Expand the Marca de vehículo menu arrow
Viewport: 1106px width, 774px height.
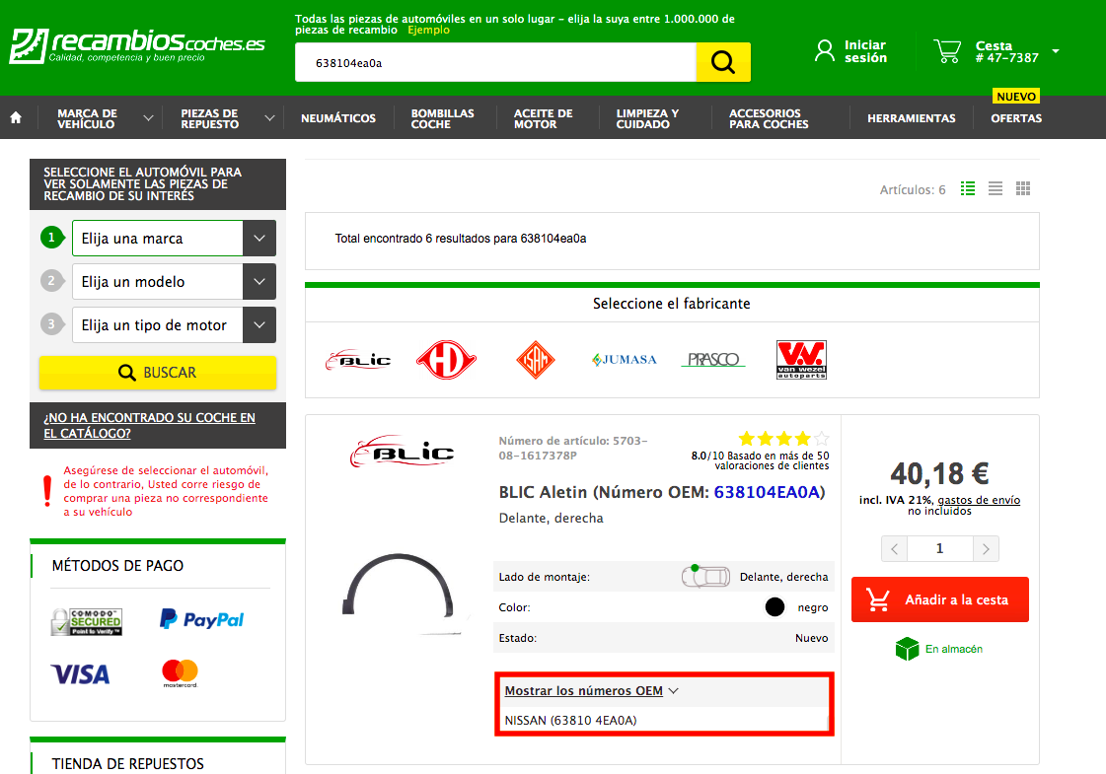(x=148, y=117)
